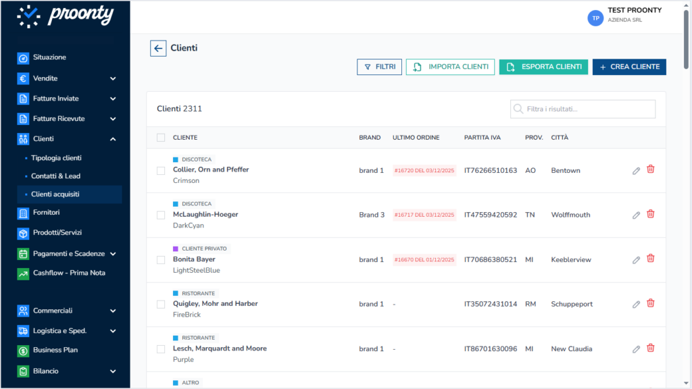Image resolution: width=692 pixels, height=389 pixels.
Task: Click the Cashflow - Prima Nota icon
Action: point(23,274)
